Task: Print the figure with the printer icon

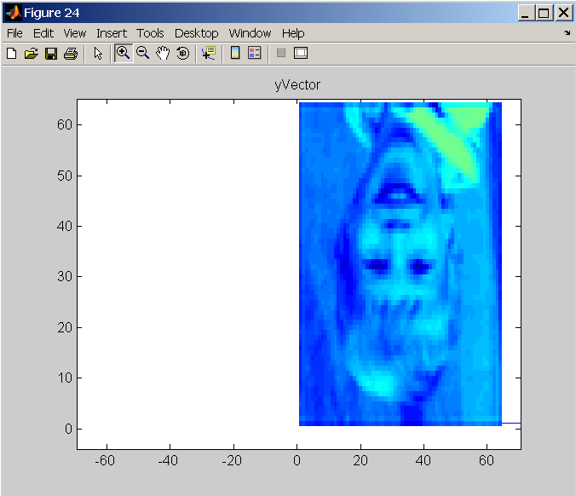Action: point(71,54)
